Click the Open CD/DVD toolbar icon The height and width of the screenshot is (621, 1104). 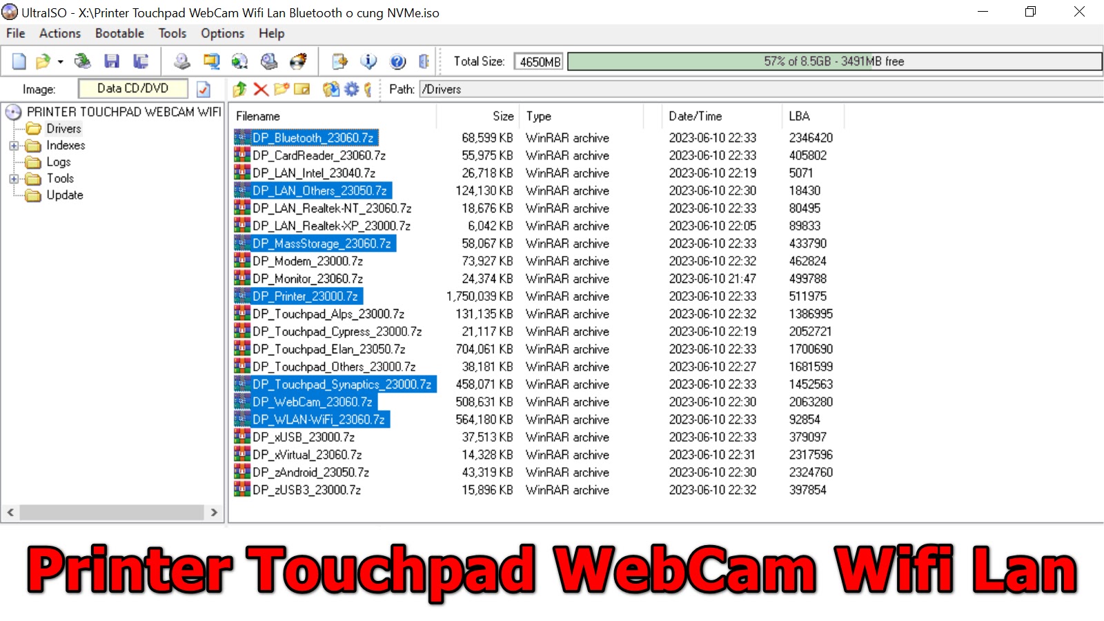click(x=83, y=61)
